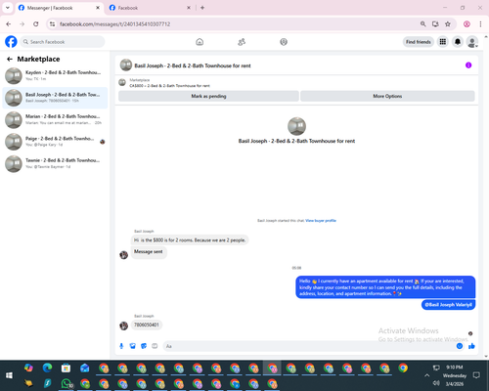Open the emoji picker in message box
This screenshot has width=489, height=391.
point(460,346)
